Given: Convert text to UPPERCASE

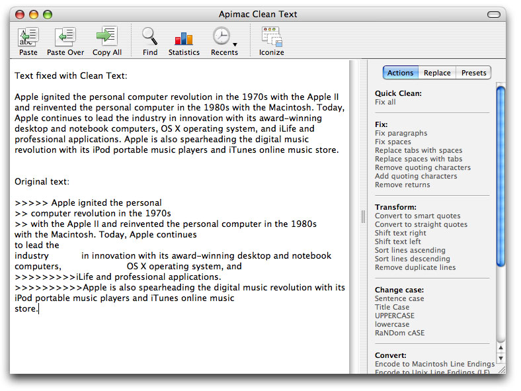Looking at the screenshot, I should (395, 316).
